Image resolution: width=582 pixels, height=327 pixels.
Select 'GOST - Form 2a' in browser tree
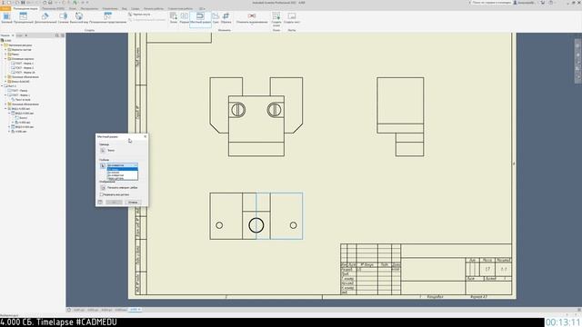tap(23, 73)
